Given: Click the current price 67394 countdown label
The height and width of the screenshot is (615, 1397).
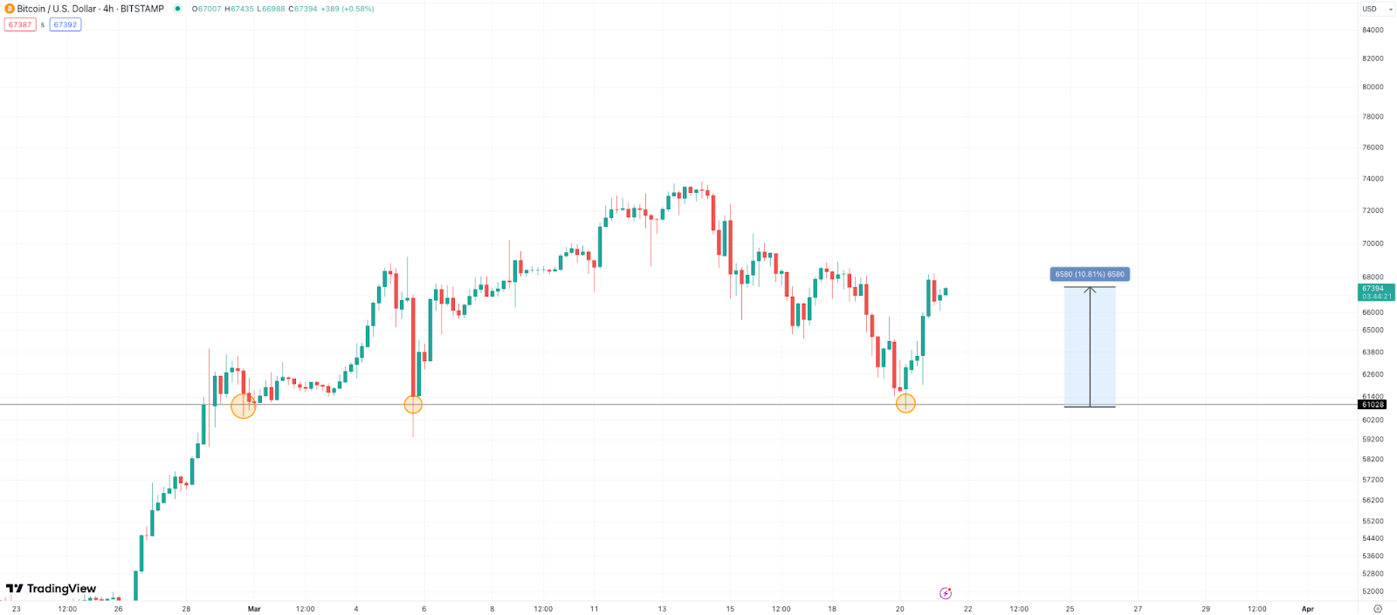Looking at the screenshot, I should click(1376, 292).
